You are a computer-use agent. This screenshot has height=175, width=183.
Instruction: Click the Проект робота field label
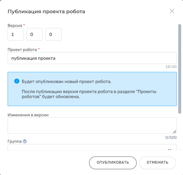pos(22,49)
